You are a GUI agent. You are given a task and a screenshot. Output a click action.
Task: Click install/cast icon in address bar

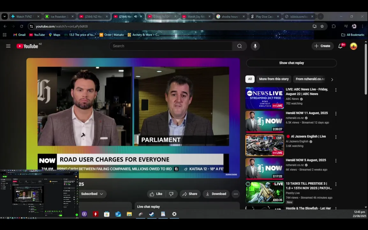tap(314, 26)
